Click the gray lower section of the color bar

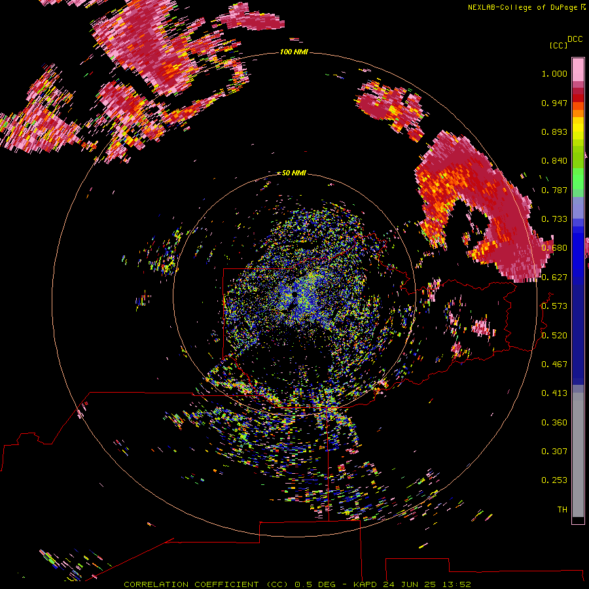pyautogui.click(x=578, y=455)
